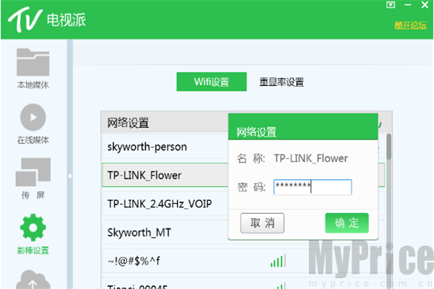The height and width of the screenshot is (289, 434).
Task: Click the TV 电视派 logo
Action: [x=46, y=20]
